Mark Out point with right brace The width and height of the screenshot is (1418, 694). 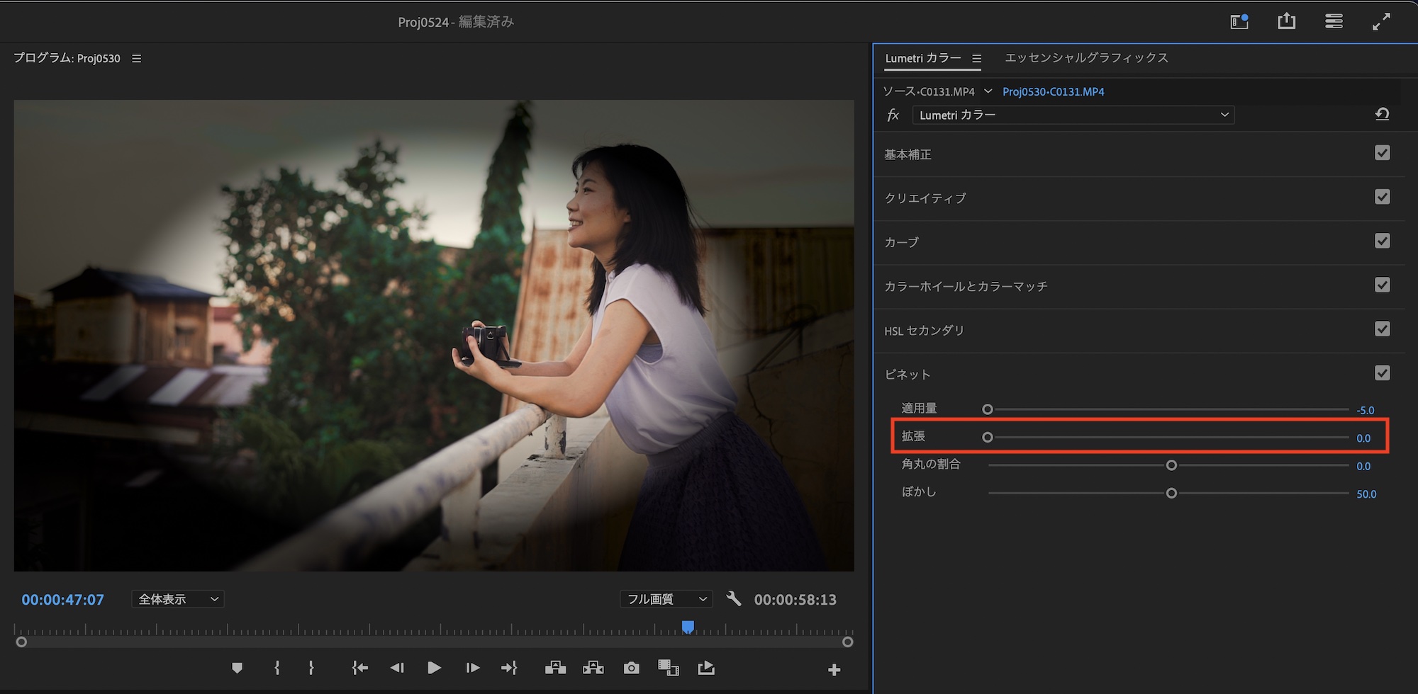311,668
